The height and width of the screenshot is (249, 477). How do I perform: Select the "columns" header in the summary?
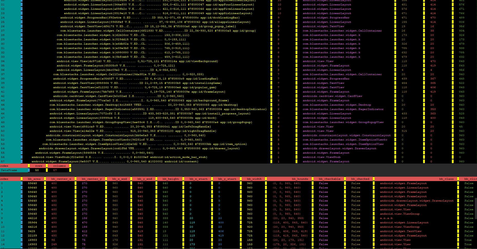click(60, 166)
